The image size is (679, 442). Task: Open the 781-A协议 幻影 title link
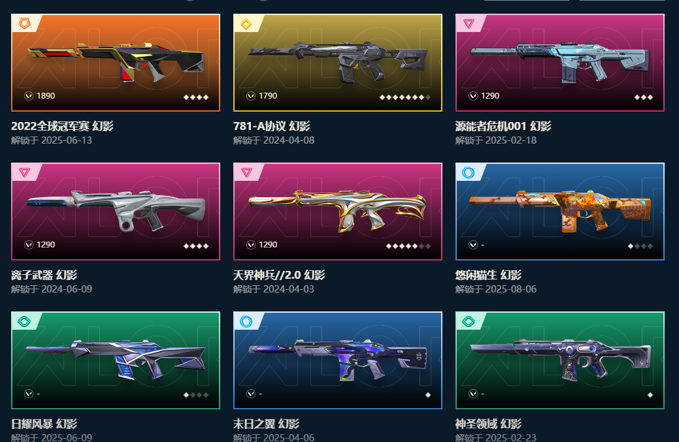tap(271, 126)
